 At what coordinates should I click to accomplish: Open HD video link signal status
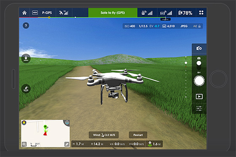coord(166,13)
